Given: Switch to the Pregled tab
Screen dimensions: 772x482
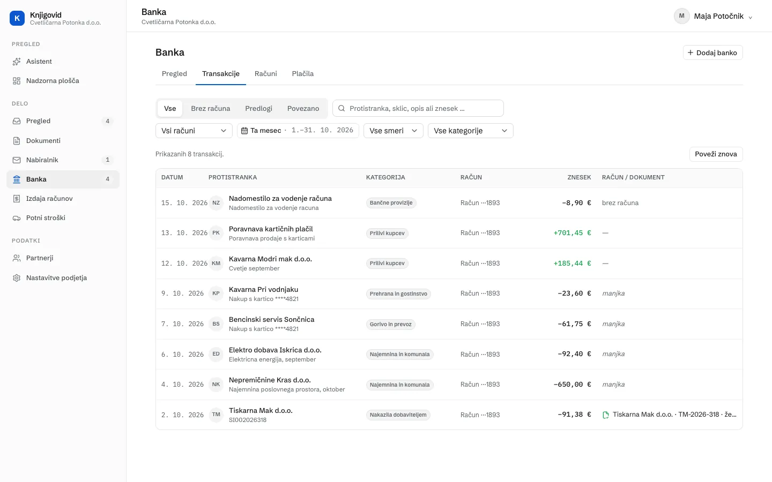Looking at the screenshot, I should pyautogui.click(x=175, y=74).
